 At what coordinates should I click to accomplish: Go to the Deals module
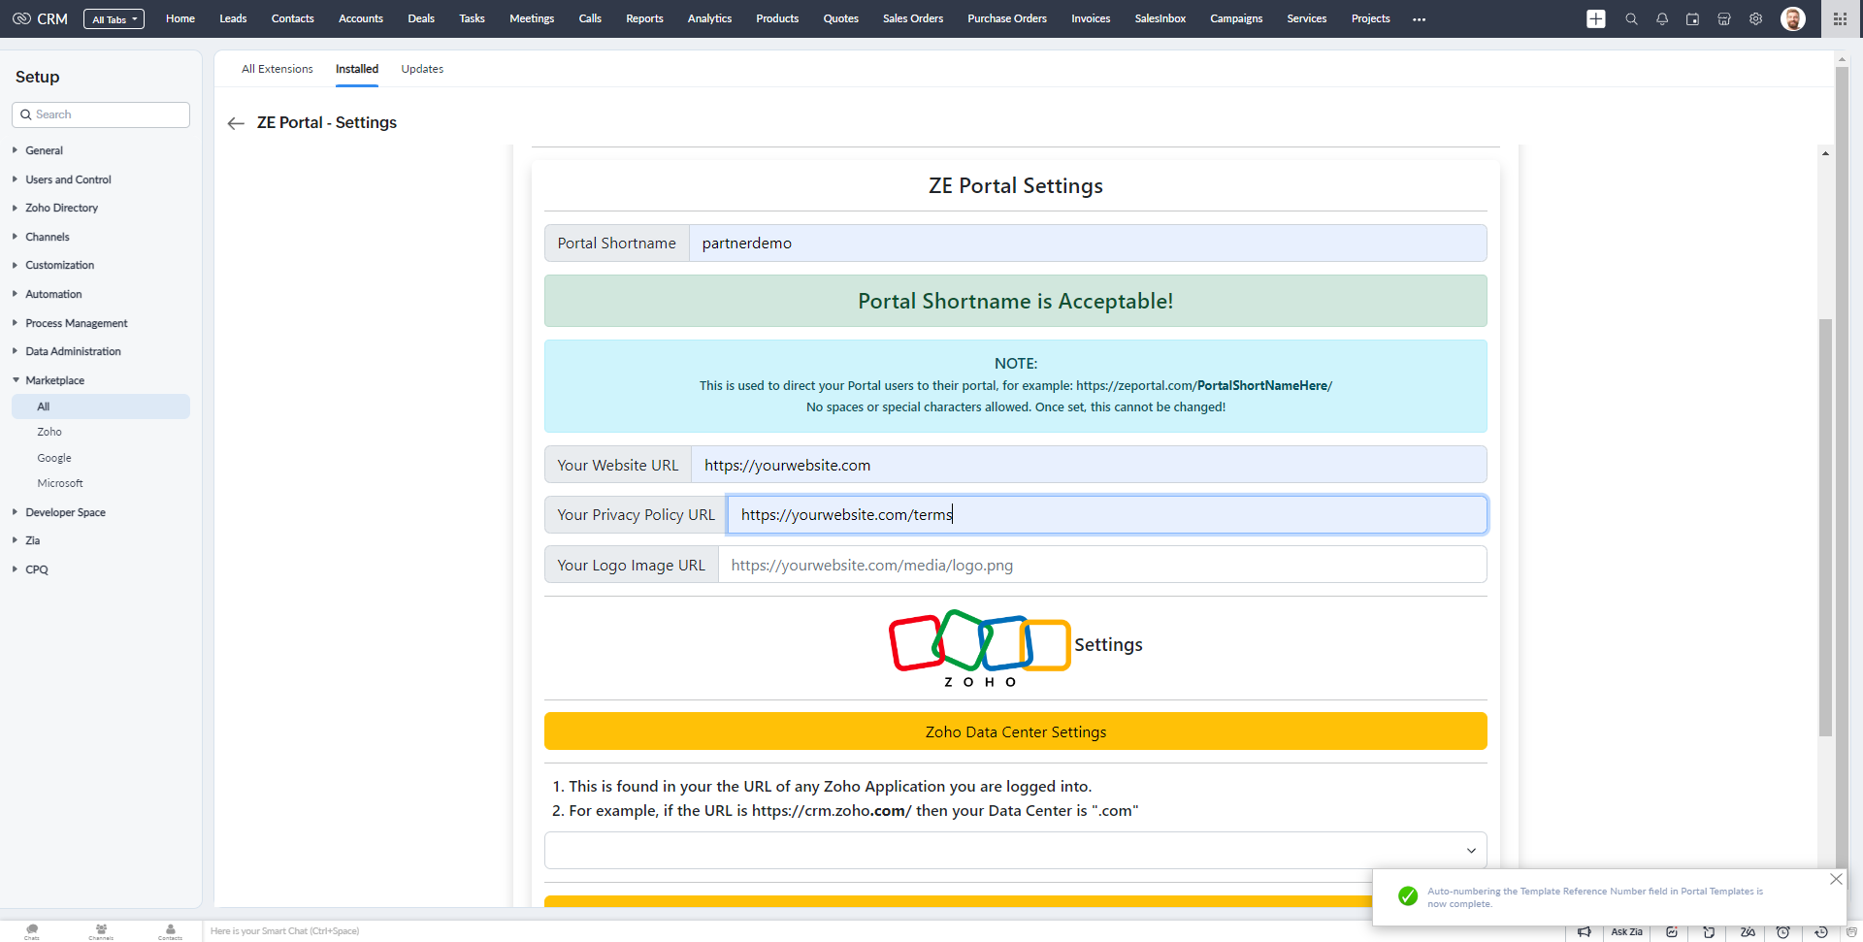(421, 18)
